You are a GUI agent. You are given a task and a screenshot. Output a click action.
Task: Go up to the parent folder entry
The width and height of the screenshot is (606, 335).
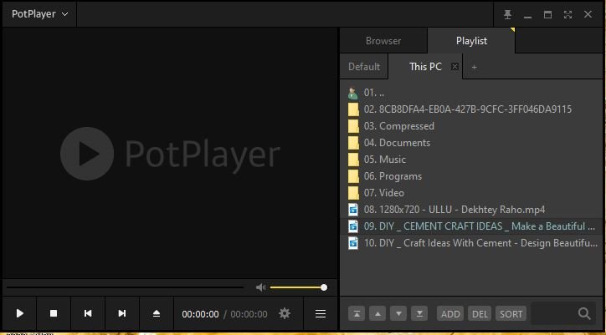point(470,93)
